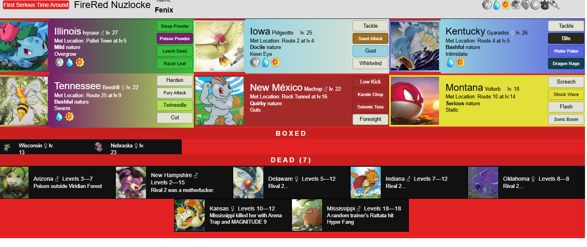587x247 pixels.
Task: Click New Hampshire's Rattata thumbnail
Action: tap(131, 182)
